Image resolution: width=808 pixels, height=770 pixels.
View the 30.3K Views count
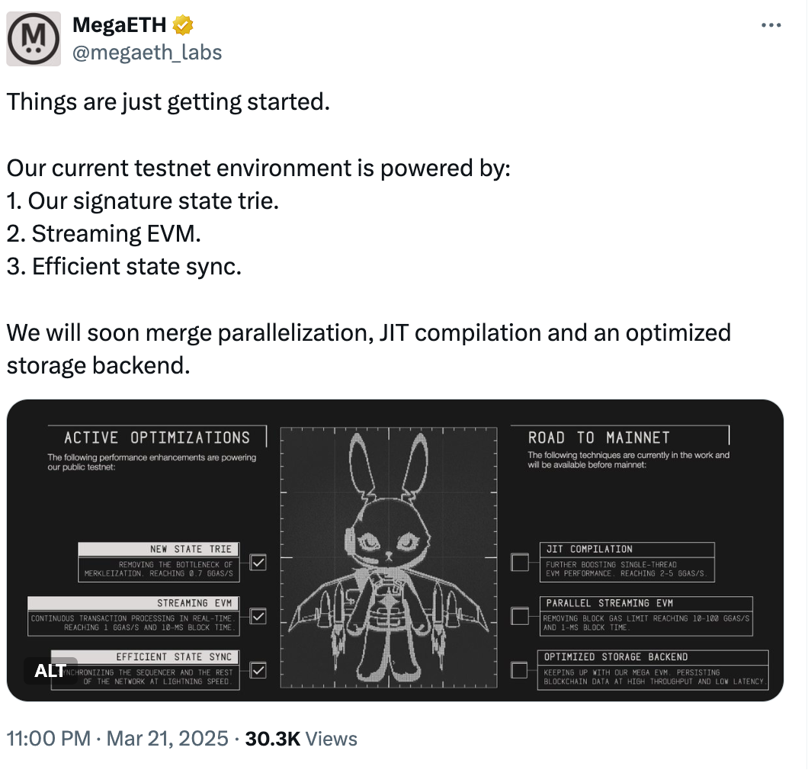pyautogui.click(x=301, y=738)
